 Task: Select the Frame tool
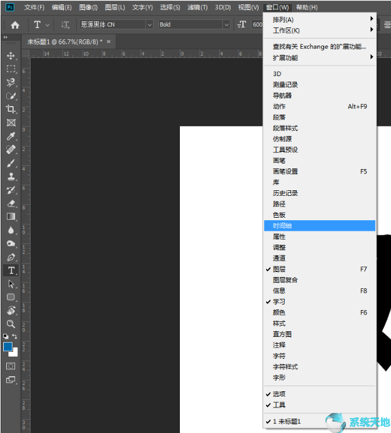[11, 123]
